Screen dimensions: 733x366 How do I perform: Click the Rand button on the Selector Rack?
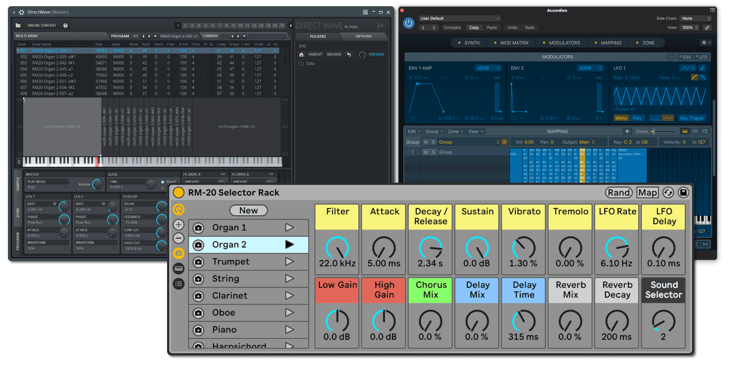click(619, 192)
